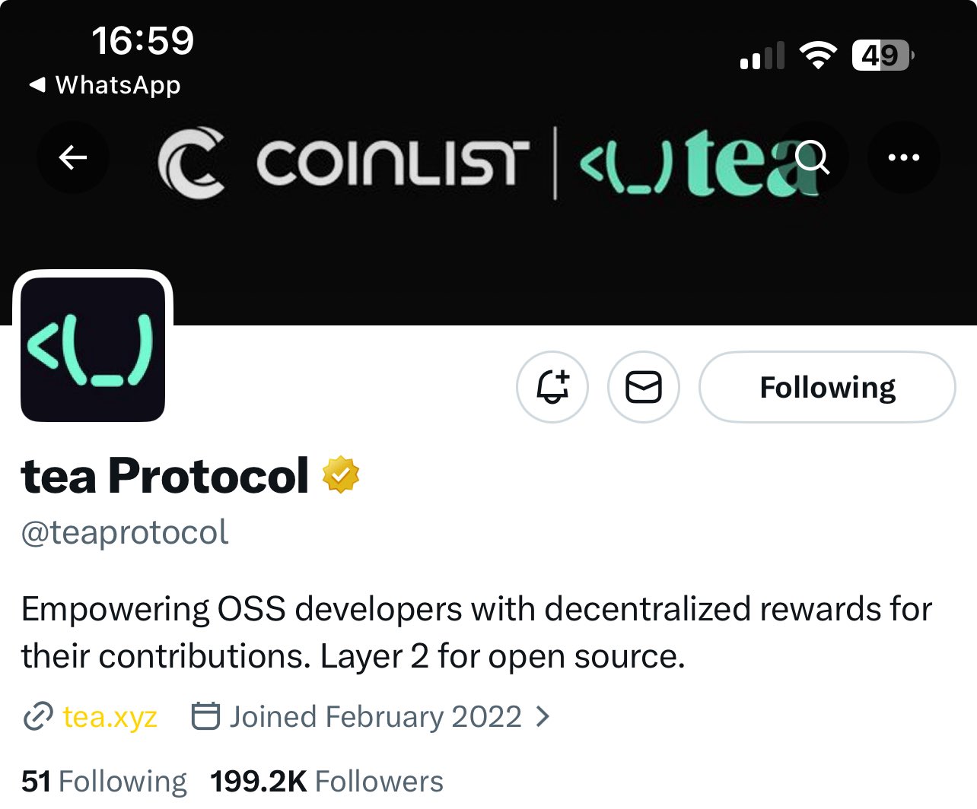
Task: Tap the @teaprotocol handle
Action: [125, 532]
